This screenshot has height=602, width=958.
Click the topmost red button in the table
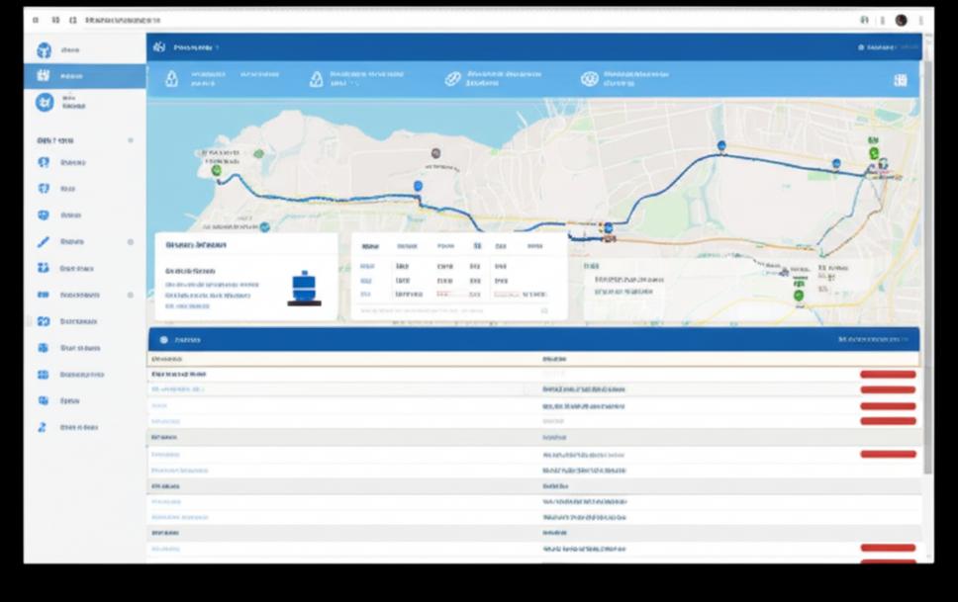[x=887, y=375]
